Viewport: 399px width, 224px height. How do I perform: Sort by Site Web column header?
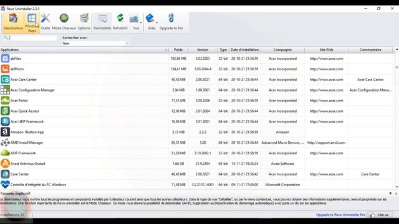click(327, 50)
